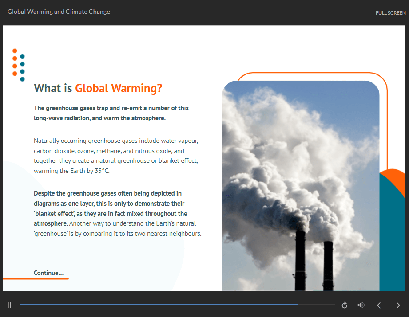Click the replay slide icon
This screenshot has height=317, width=409.
tap(345, 305)
